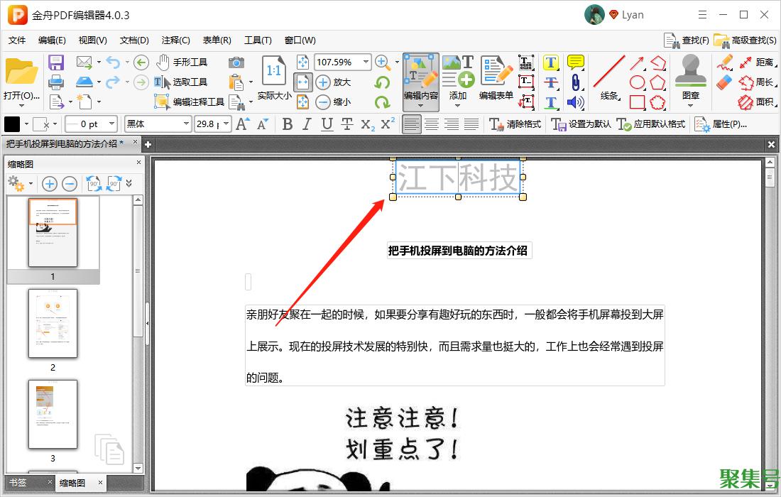Viewport: 781px width, 497px height.
Task: Open the zoom percentage 107.59% dropdown
Action: coord(366,62)
